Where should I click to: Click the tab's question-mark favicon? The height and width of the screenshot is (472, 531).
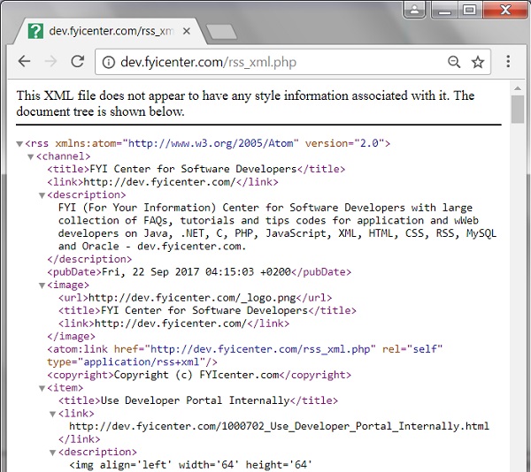tap(35, 31)
